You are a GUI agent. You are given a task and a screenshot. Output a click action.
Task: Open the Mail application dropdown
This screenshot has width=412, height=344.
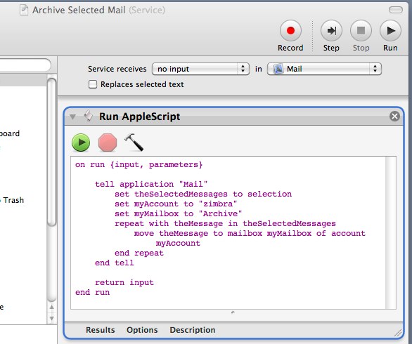coord(324,69)
